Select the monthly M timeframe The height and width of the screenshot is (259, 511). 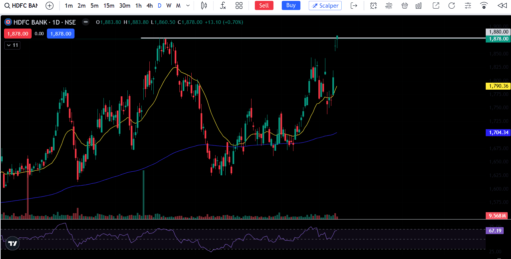point(178,6)
